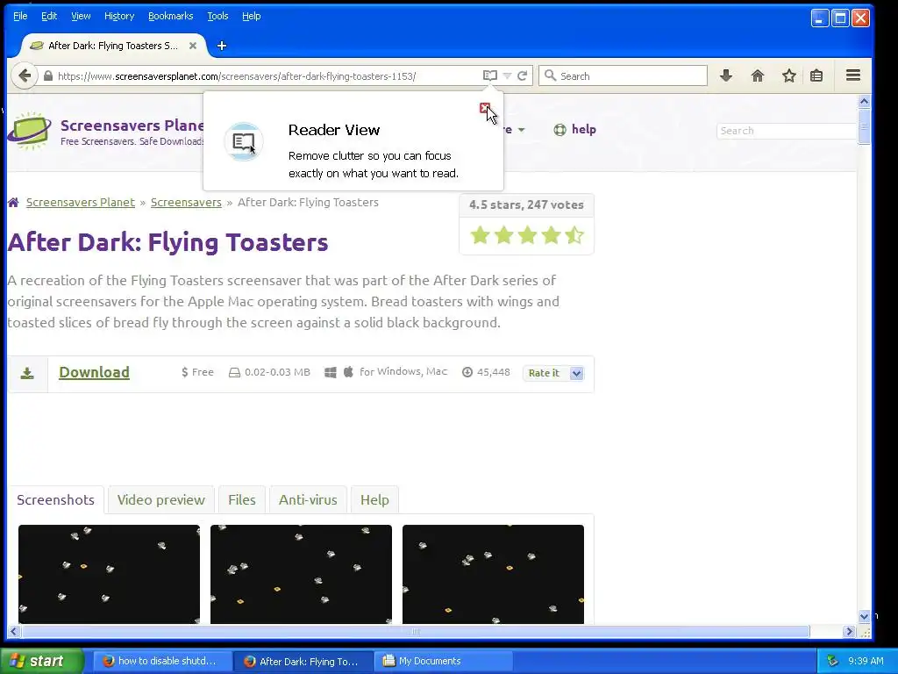Image resolution: width=898 pixels, height=674 pixels.
Task: Click the horizontal scrollbar left arrow
Action: (14, 632)
